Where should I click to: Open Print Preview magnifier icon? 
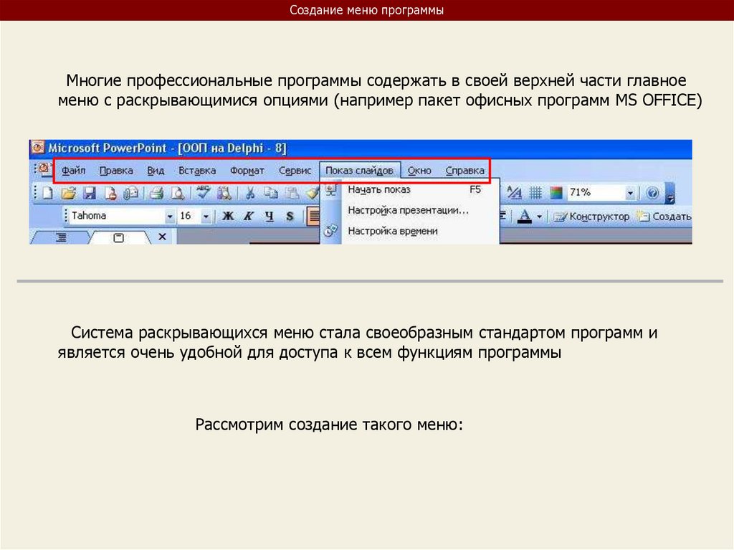pos(178,193)
